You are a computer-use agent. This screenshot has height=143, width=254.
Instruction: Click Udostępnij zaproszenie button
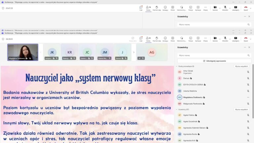(x=214, y=61)
